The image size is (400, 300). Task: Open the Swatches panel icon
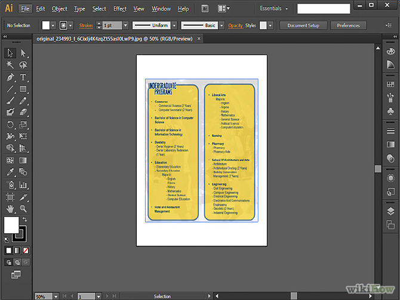click(390, 84)
